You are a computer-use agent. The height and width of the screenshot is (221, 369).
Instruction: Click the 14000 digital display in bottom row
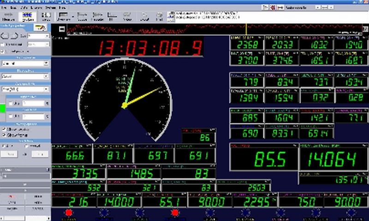pos(119,200)
